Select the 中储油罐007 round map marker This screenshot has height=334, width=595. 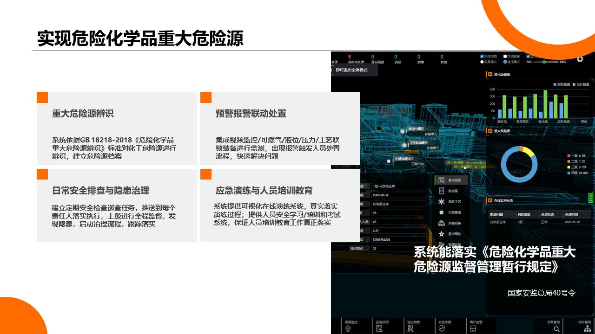point(389,161)
